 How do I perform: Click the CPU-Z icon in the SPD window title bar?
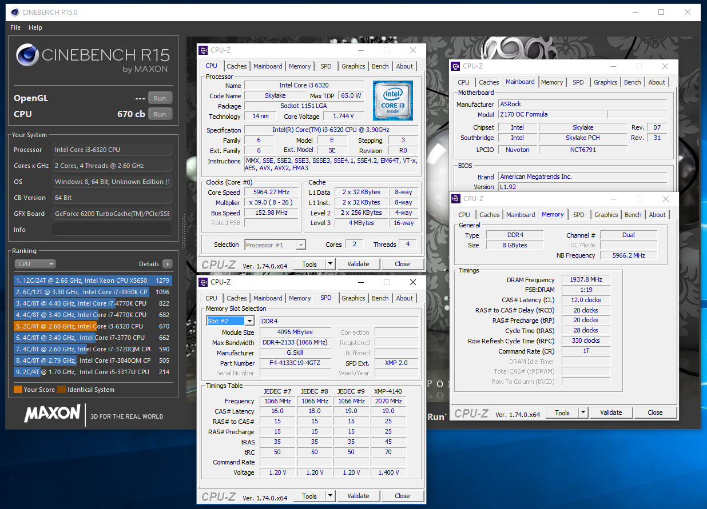click(x=203, y=282)
